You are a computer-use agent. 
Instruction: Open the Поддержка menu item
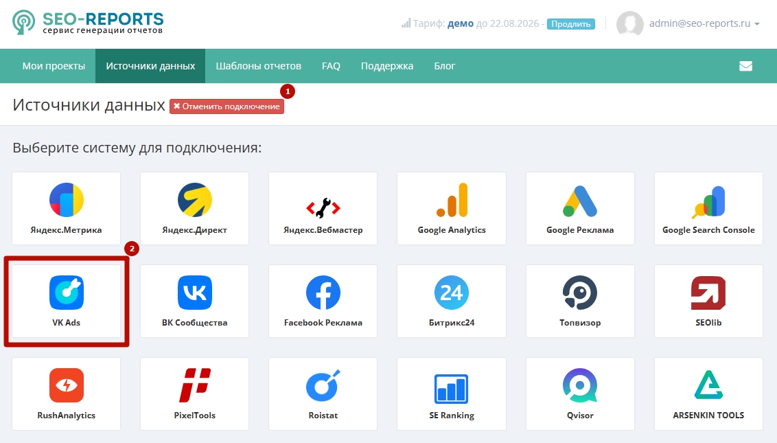[x=387, y=66]
